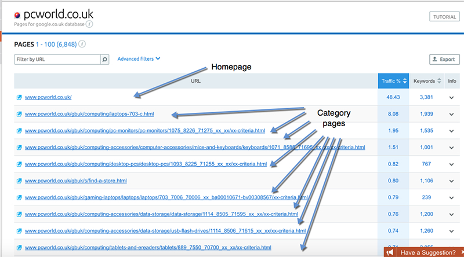464x257 pixels.
Task: Export the pages list
Action: point(444,60)
